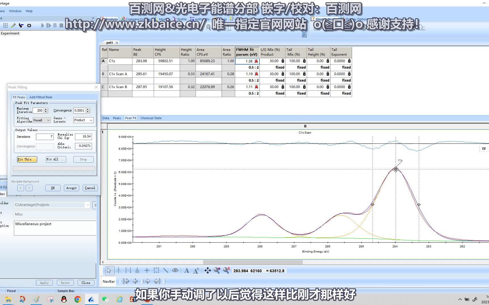
Task: Select the zoom reset magnifier tool
Action: (226, 270)
